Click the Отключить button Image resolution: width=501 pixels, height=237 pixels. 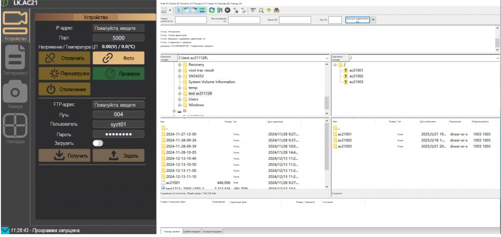point(64,58)
